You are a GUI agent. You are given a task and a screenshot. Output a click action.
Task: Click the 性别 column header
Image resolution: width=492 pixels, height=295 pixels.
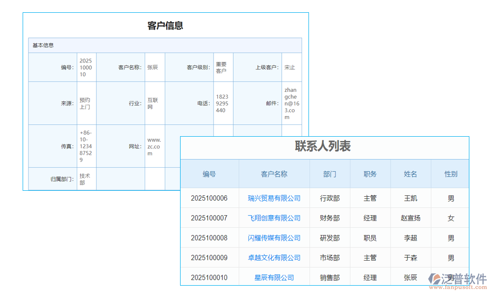(x=450, y=174)
